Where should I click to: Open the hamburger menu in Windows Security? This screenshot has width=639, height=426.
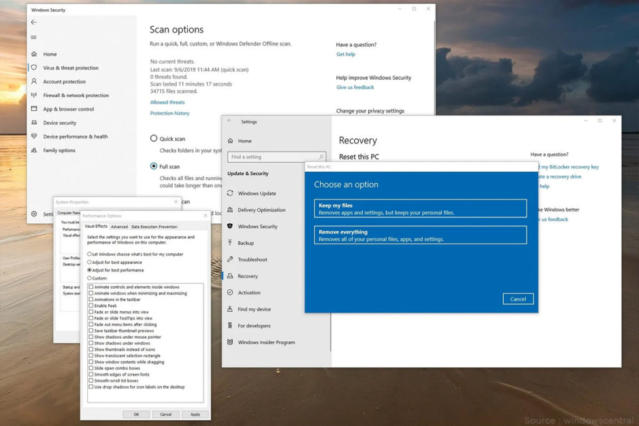(x=34, y=37)
